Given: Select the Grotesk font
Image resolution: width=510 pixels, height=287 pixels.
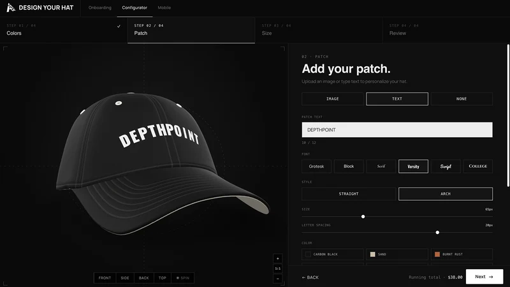Looking at the screenshot, I should click(x=316, y=166).
